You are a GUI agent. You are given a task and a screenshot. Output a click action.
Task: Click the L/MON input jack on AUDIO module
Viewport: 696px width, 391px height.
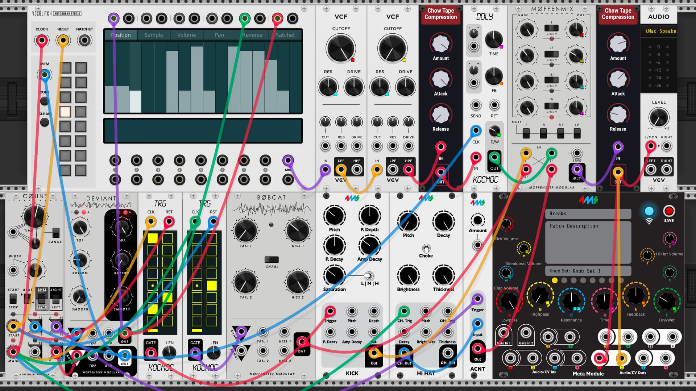click(651, 146)
